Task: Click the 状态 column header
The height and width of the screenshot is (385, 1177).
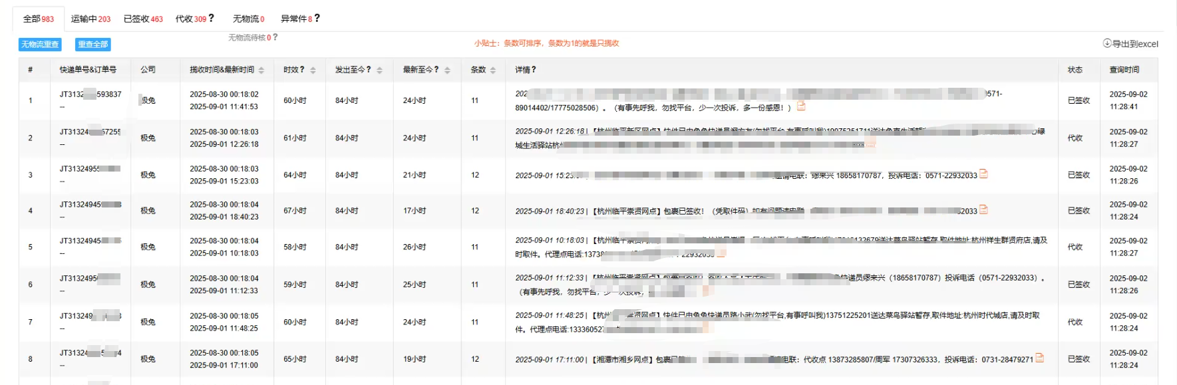Action: (x=1075, y=70)
